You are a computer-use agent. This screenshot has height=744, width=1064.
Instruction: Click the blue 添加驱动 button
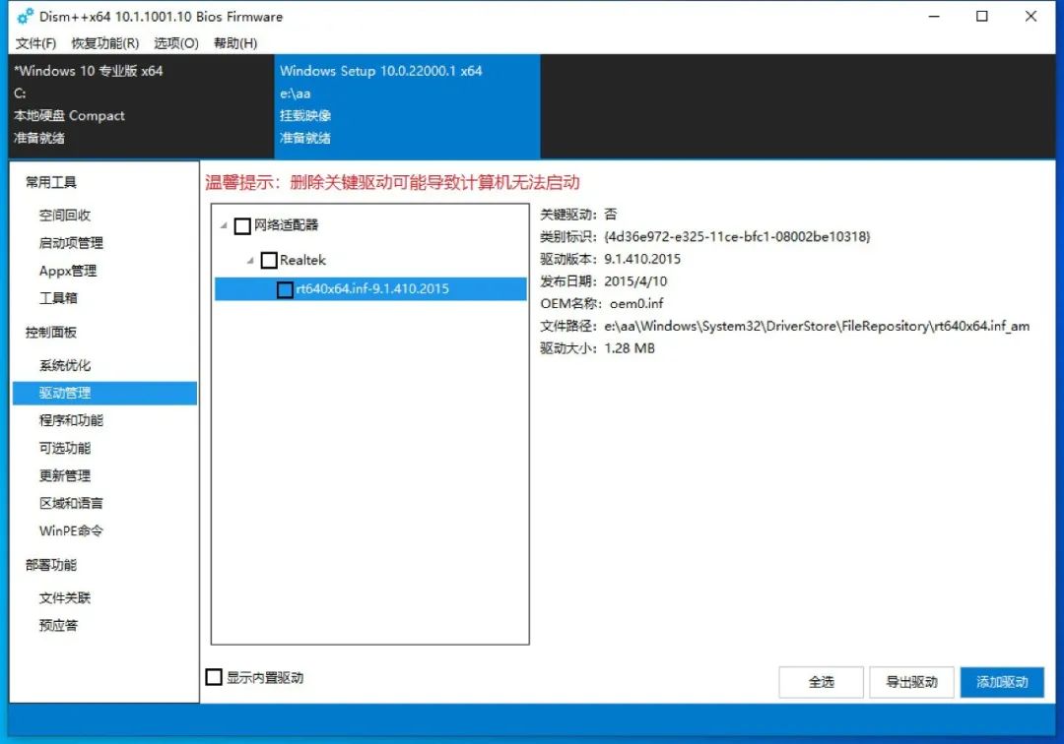point(1002,682)
